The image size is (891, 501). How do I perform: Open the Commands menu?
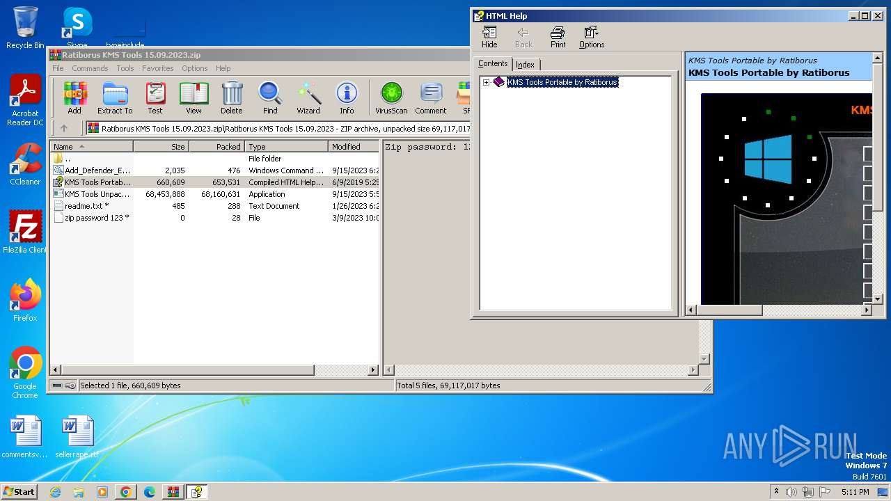90,68
